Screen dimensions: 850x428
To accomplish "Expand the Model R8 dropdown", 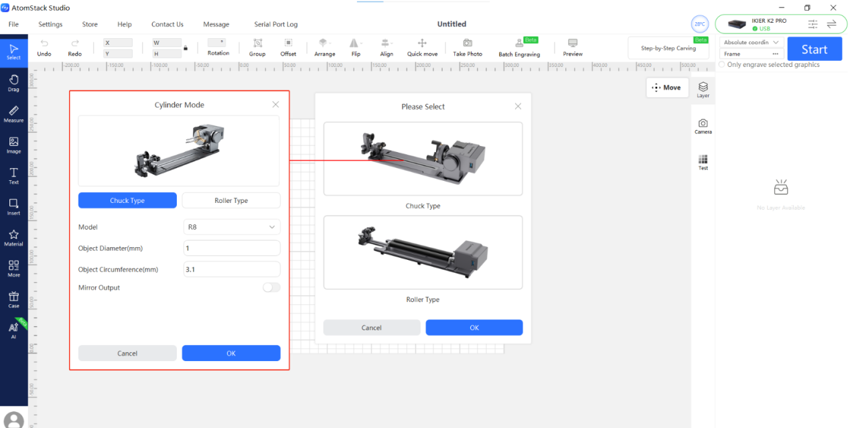I will 232,227.
